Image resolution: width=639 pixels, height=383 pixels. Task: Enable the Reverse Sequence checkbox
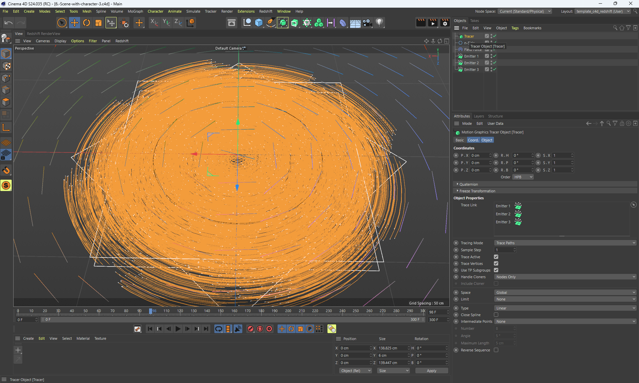pos(496,350)
